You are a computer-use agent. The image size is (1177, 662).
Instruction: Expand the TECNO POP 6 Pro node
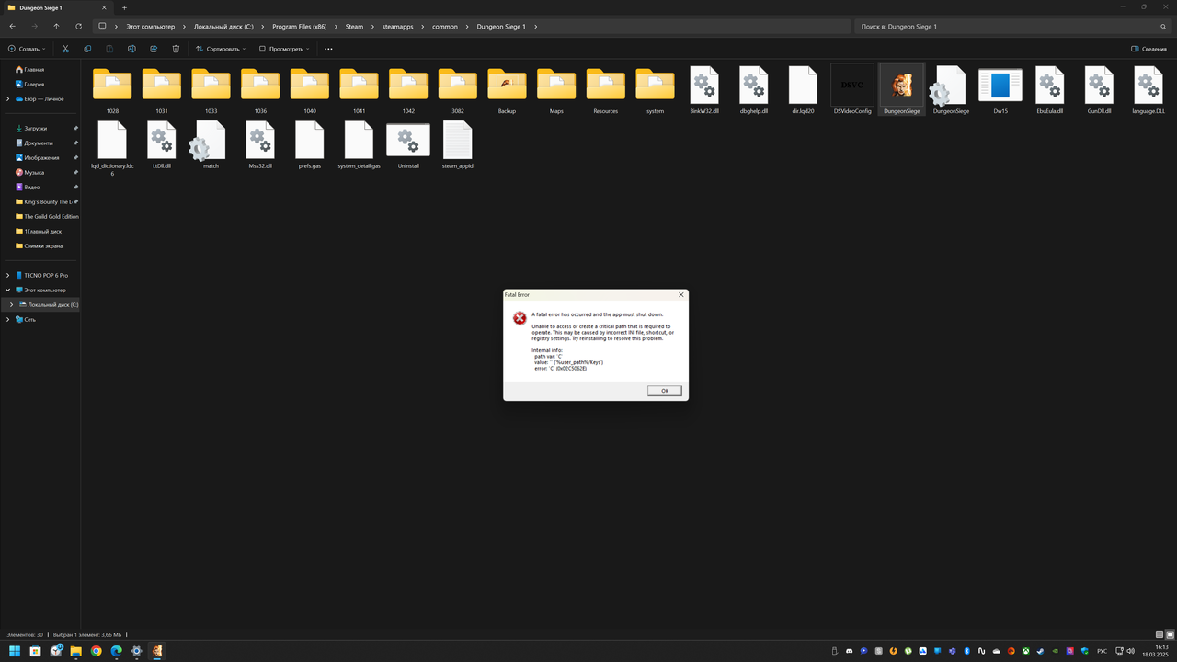[x=8, y=275]
